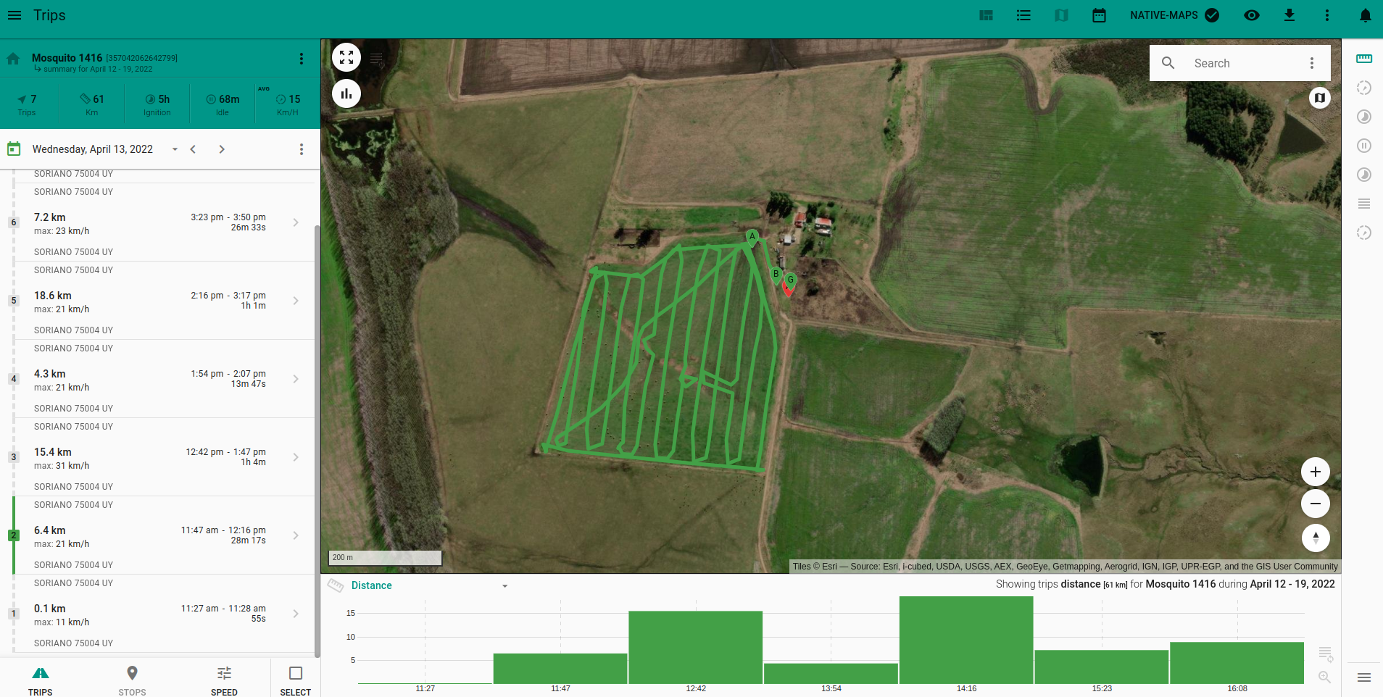This screenshot has width=1383, height=697.
Task: Expand map to fullscreen
Action: click(x=346, y=58)
